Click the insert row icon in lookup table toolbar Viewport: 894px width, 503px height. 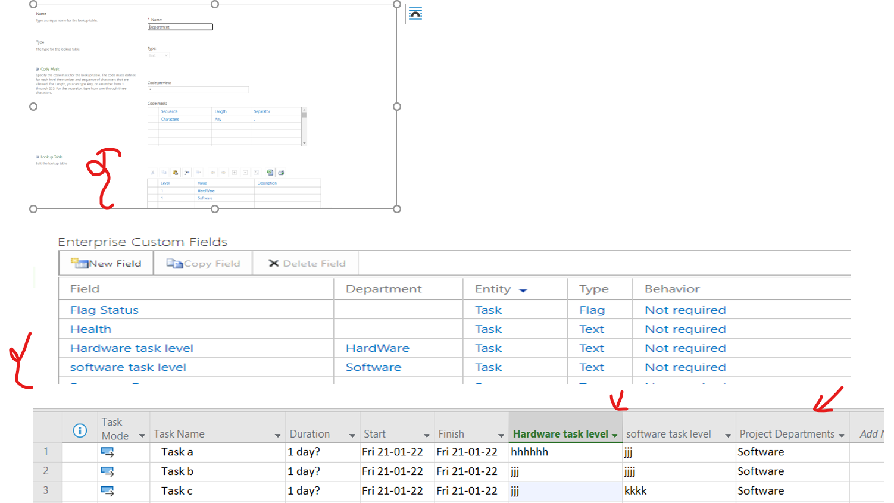pyautogui.click(x=187, y=172)
